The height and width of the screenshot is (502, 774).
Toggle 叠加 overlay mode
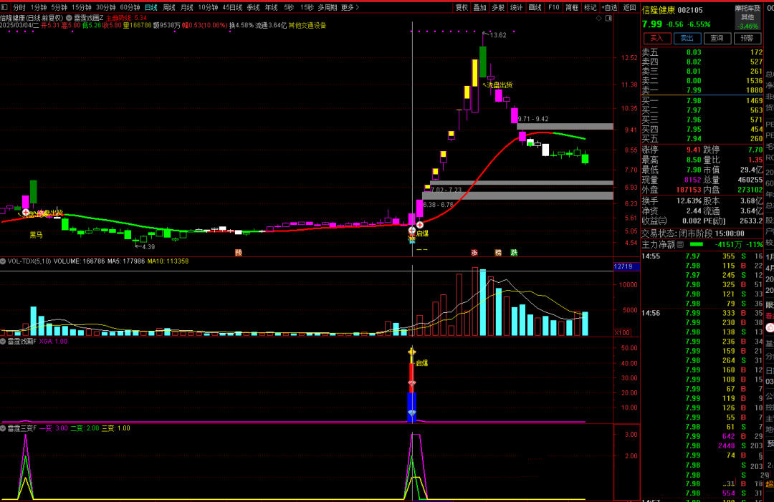click(x=479, y=7)
